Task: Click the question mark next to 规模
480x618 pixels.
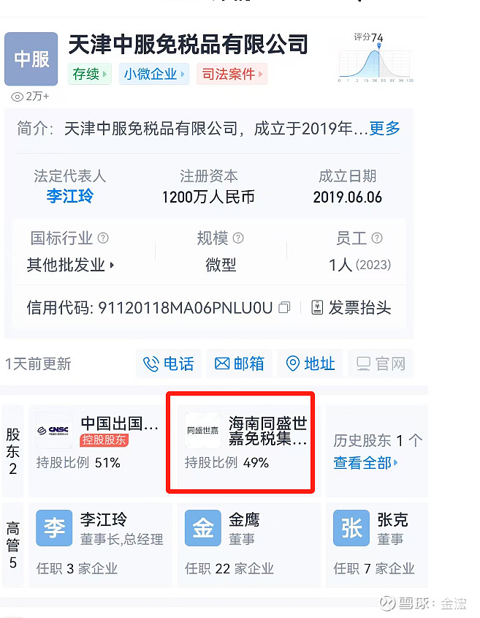Action: (x=238, y=238)
